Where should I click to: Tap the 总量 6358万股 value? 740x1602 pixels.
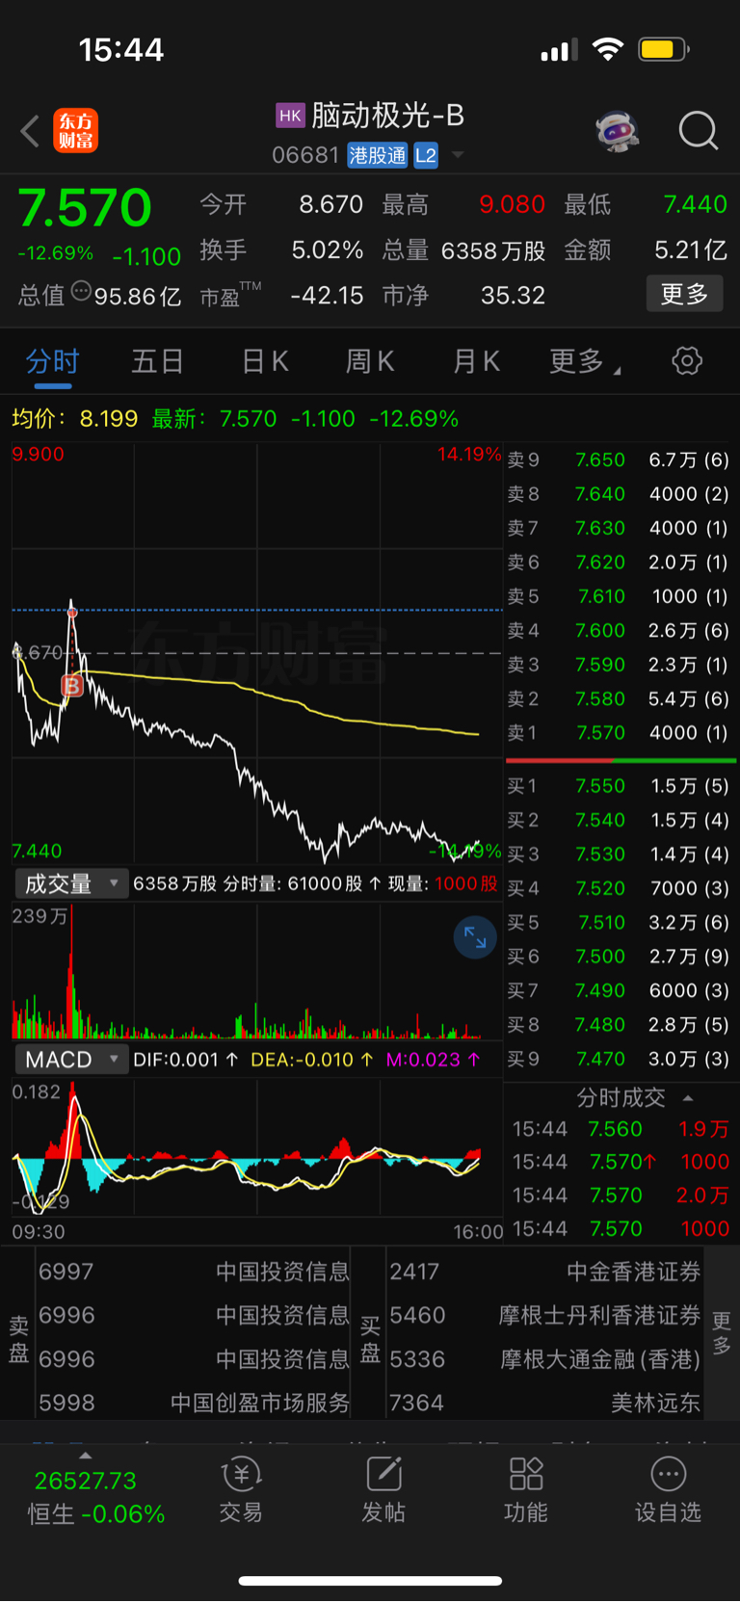point(493,250)
